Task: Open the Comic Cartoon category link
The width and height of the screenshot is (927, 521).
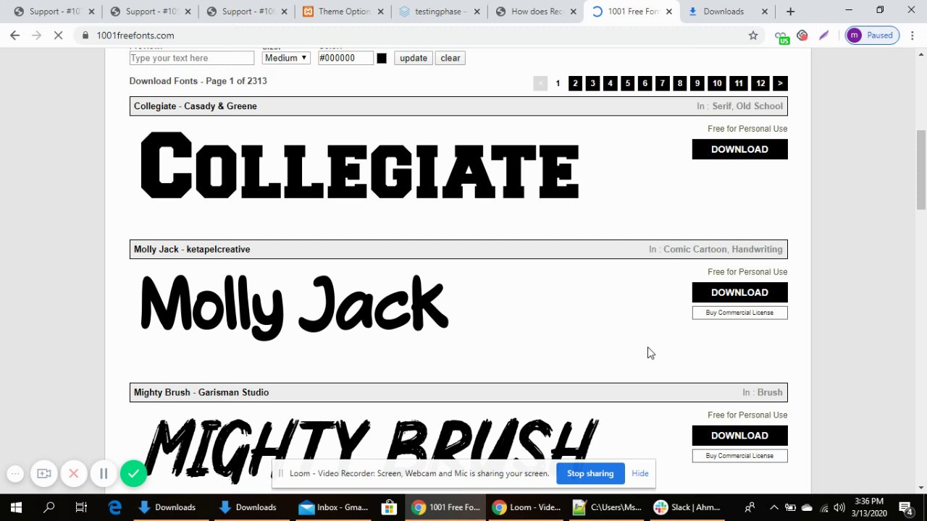Action: tap(695, 249)
